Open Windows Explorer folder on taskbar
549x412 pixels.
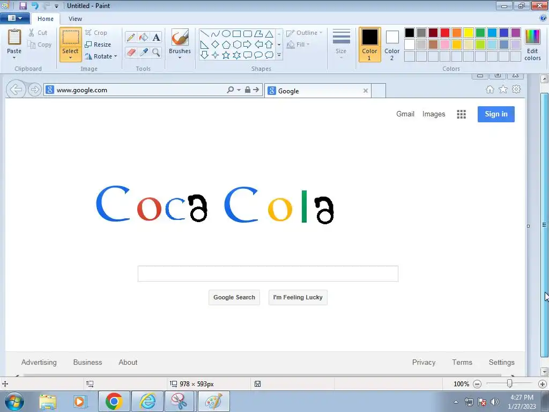pos(48,401)
